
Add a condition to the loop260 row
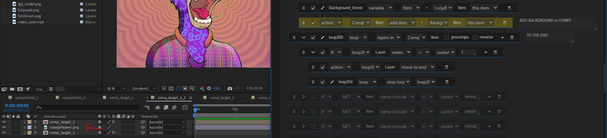point(502,37)
